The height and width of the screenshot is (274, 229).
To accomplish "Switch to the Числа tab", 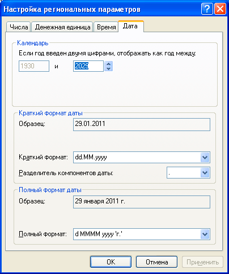I will 19,27.
